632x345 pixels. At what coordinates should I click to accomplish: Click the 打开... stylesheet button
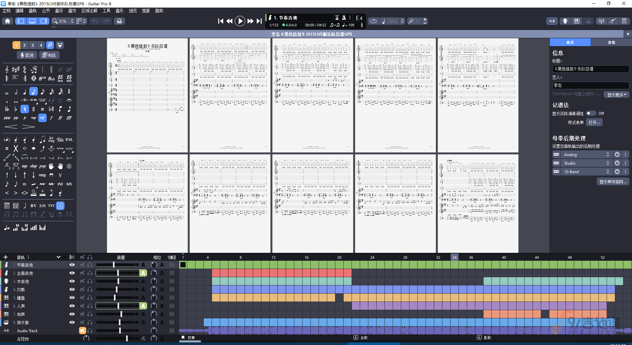pos(594,122)
